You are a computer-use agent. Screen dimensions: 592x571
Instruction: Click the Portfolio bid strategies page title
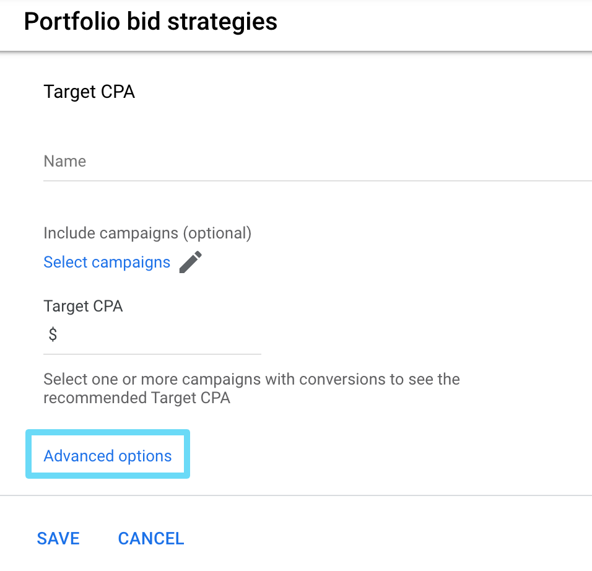click(150, 22)
